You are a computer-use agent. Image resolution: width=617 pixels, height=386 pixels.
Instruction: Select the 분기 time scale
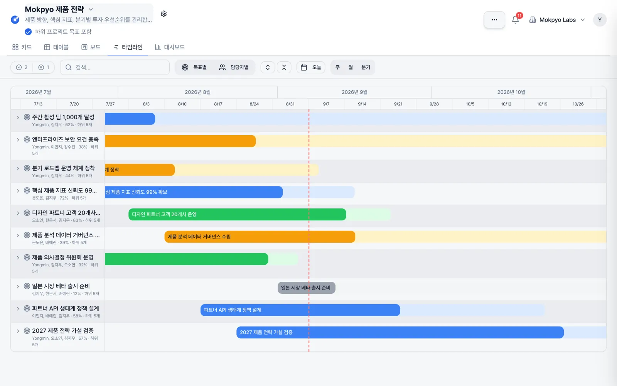pyautogui.click(x=366, y=67)
